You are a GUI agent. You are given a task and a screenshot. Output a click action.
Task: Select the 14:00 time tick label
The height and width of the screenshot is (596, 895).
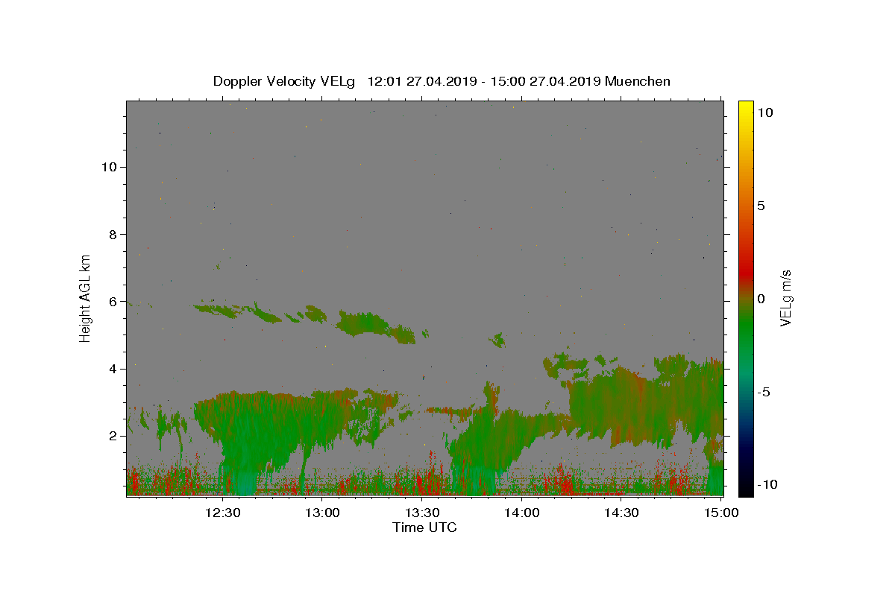pos(521,513)
